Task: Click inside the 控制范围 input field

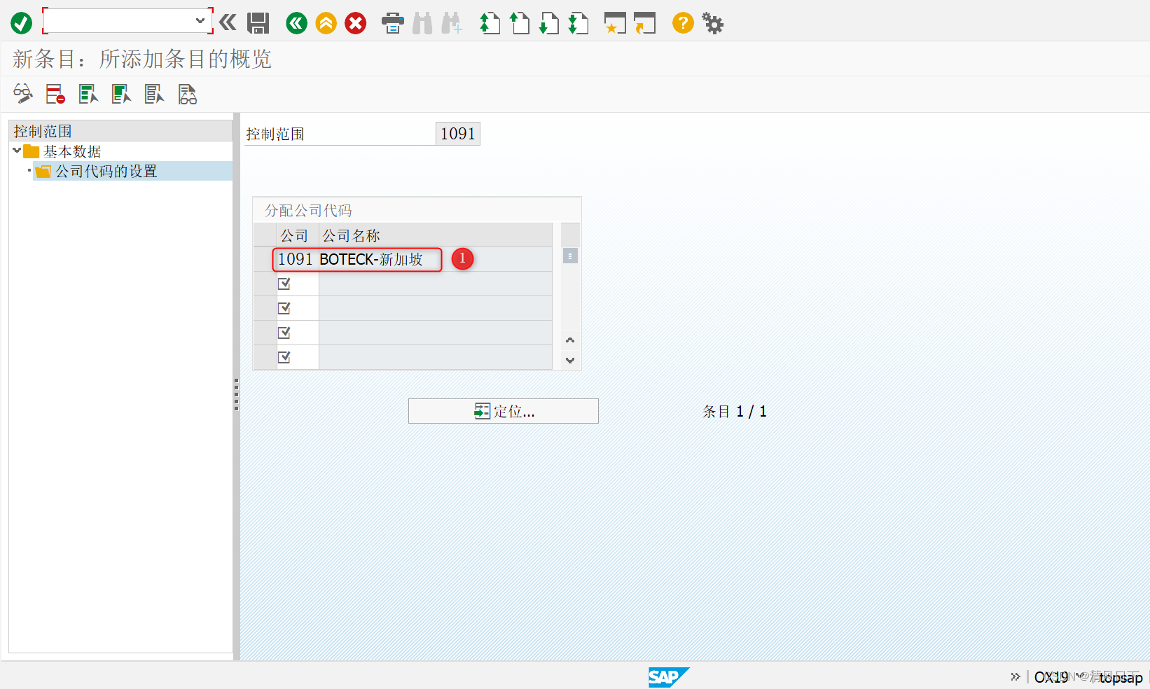Action: point(457,133)
